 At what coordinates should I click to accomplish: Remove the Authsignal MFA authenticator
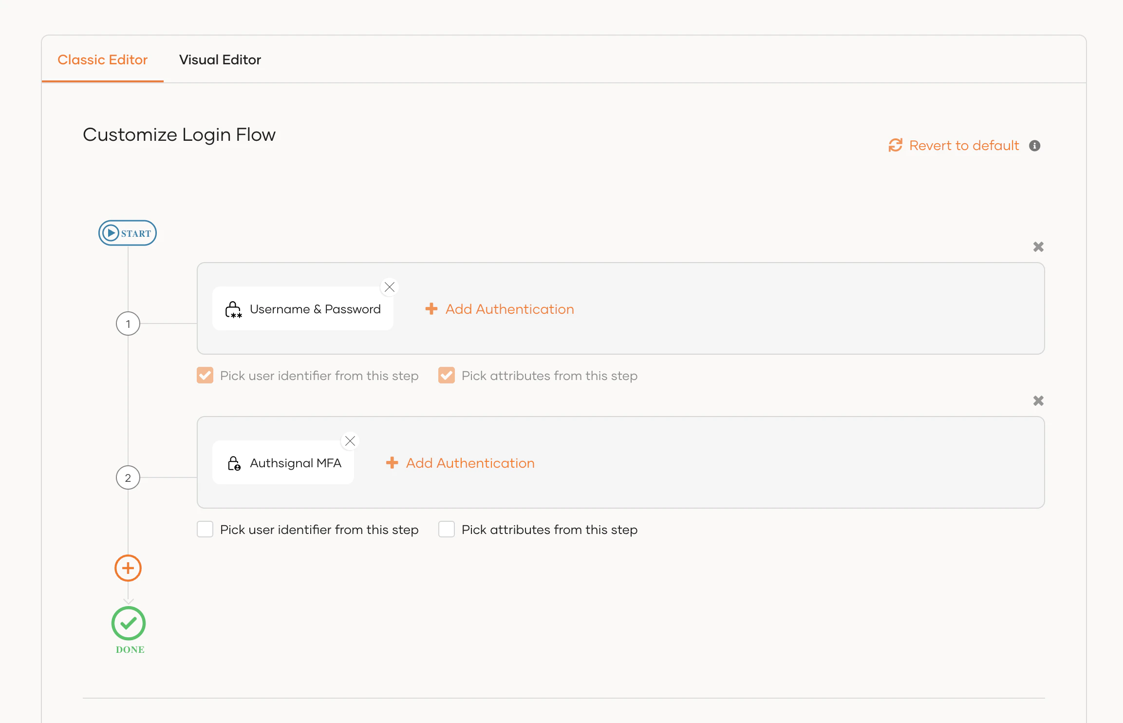(350, 440)
